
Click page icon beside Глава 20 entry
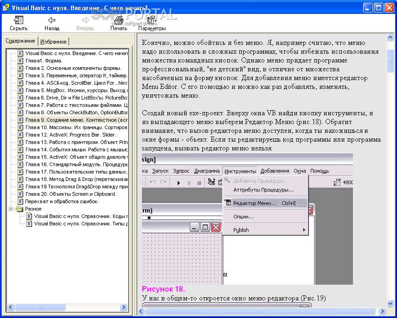tap(20, 194)
